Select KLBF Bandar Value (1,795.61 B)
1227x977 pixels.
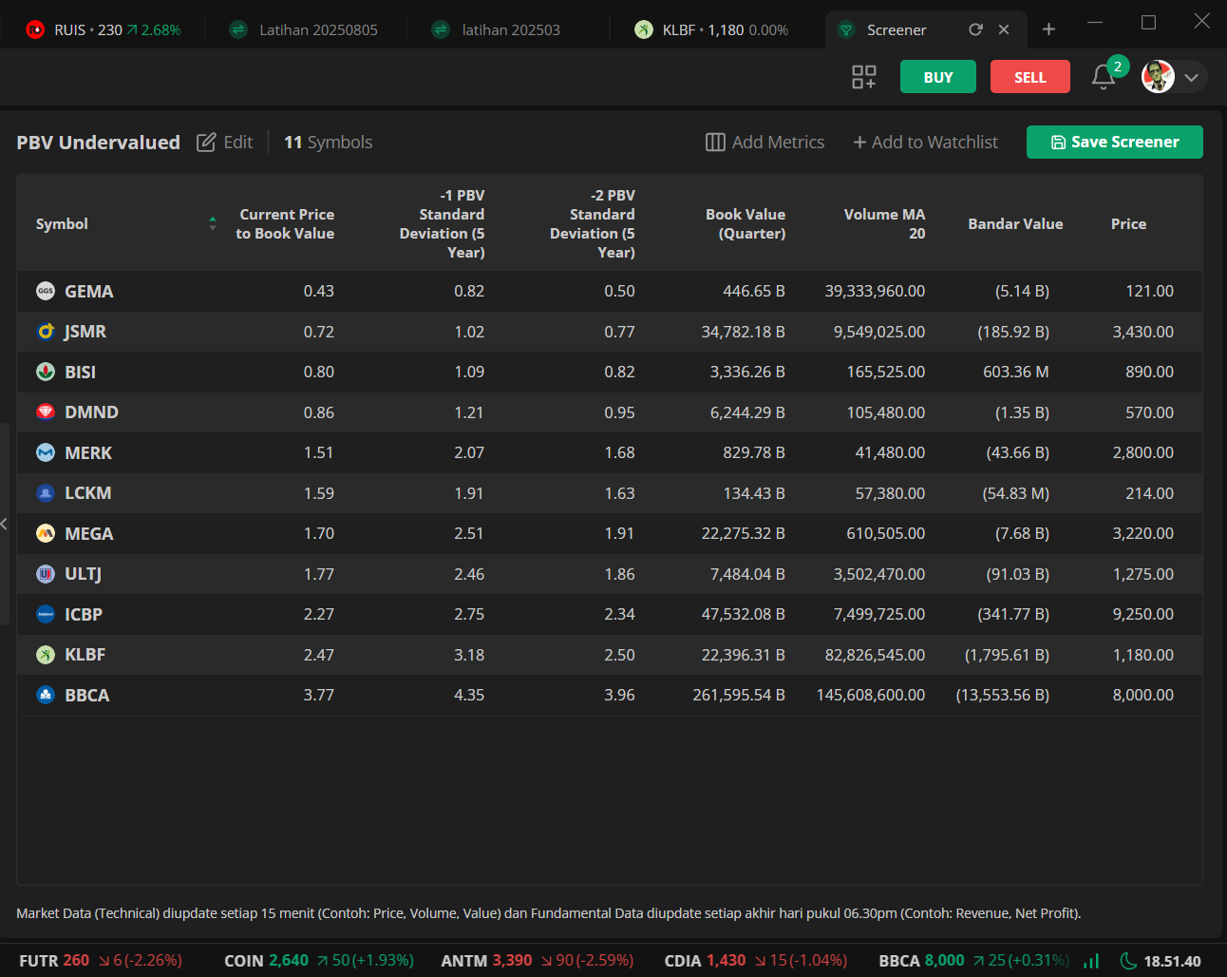click(x=1007, y=655)
